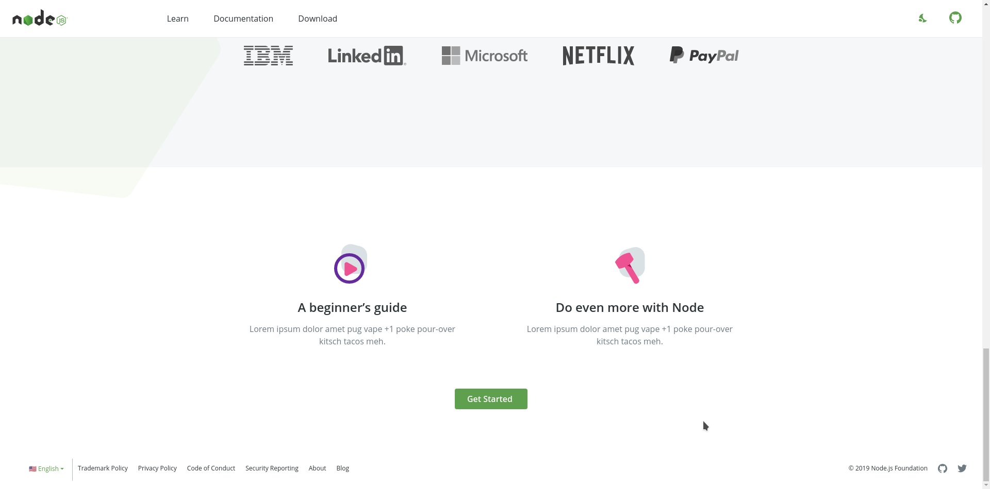Open the English language dropdown

click(x=49, y=468)
